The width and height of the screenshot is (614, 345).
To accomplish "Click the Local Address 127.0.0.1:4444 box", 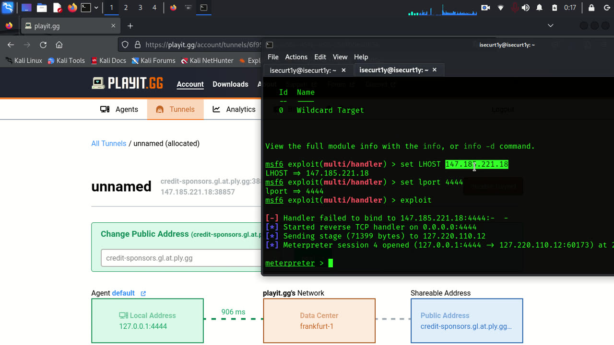I will point(148,321).
